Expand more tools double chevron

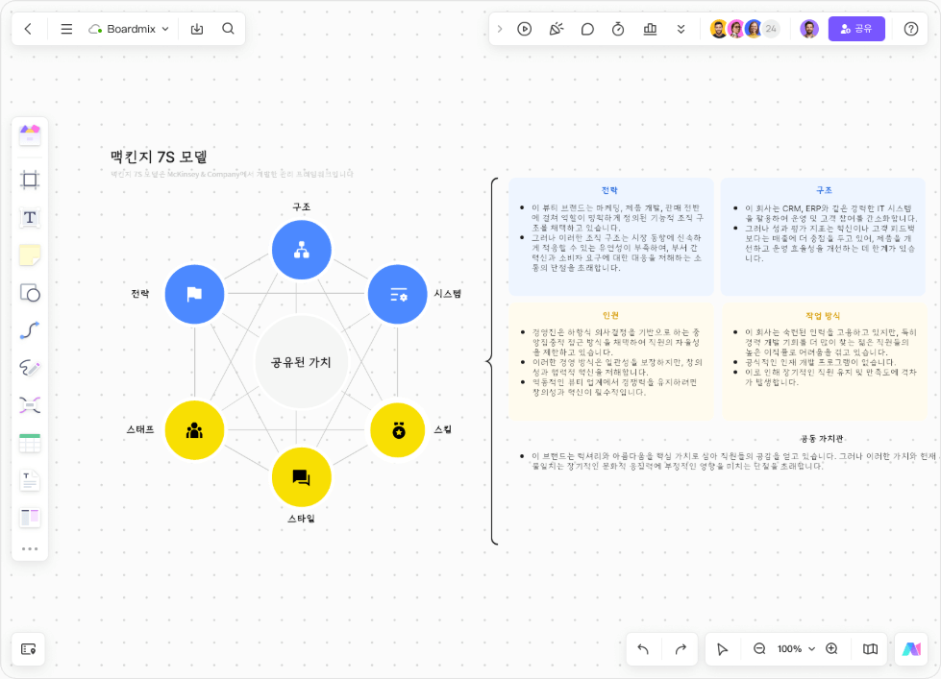[681, 29]
